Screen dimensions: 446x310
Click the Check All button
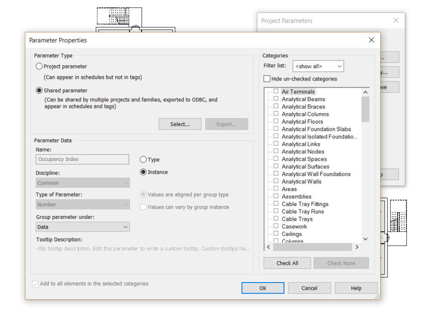[287, 263]
